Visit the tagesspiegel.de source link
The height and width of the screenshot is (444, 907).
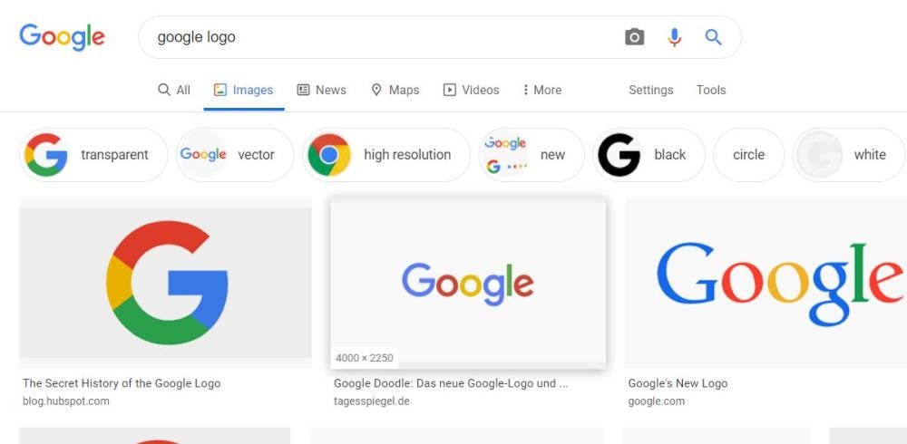372,401
